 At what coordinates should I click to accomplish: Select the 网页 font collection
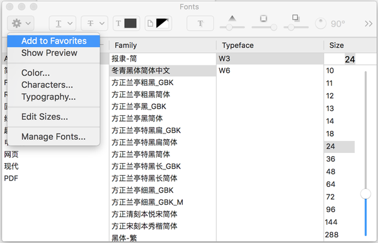55,154
